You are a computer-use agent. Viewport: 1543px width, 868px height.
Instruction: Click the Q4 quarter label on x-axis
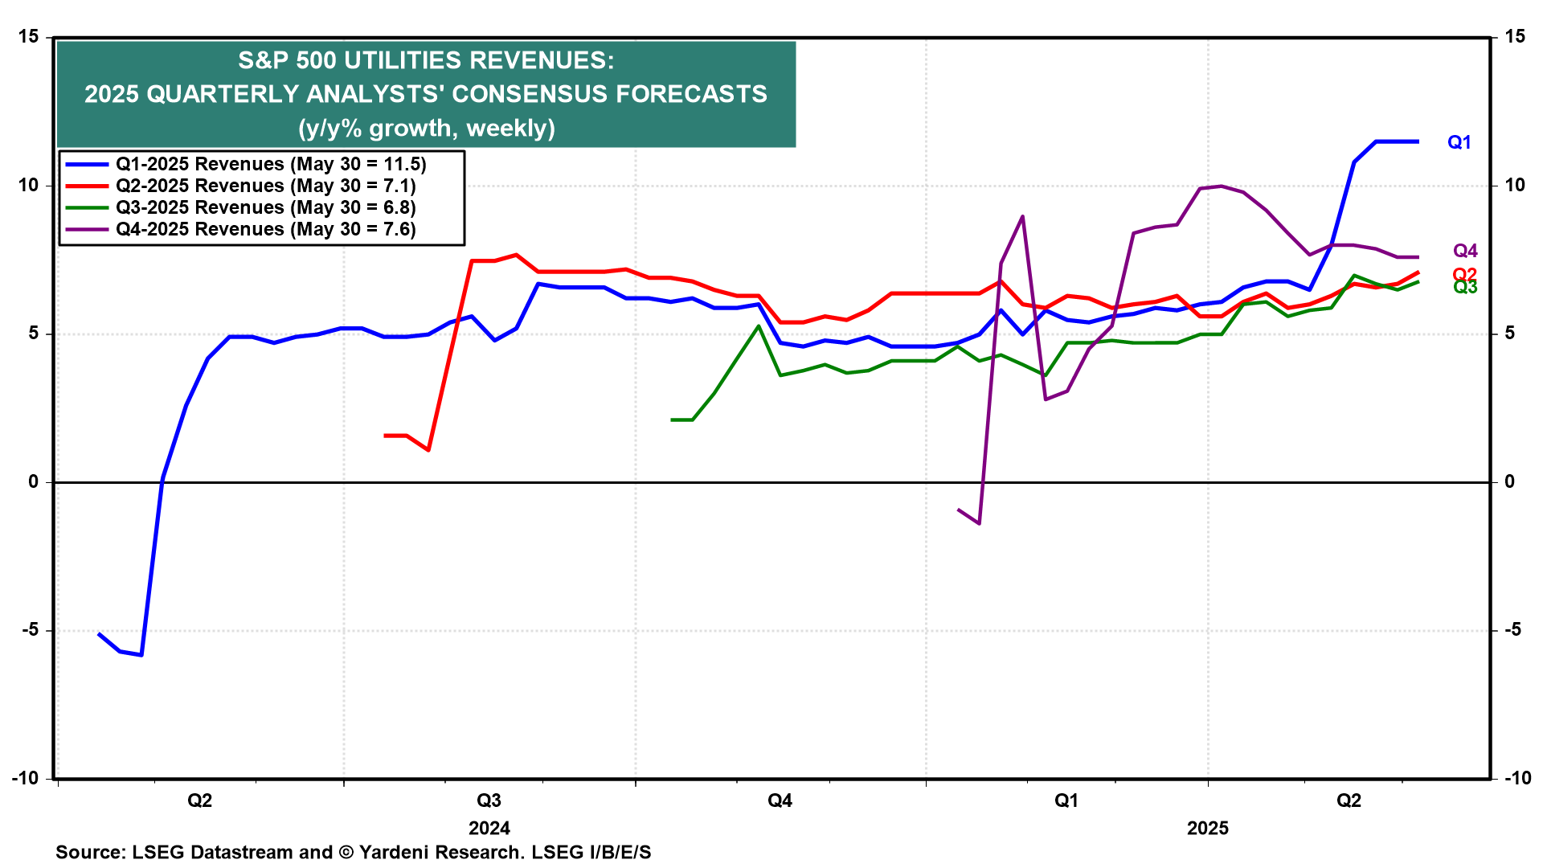click(780, 800)
